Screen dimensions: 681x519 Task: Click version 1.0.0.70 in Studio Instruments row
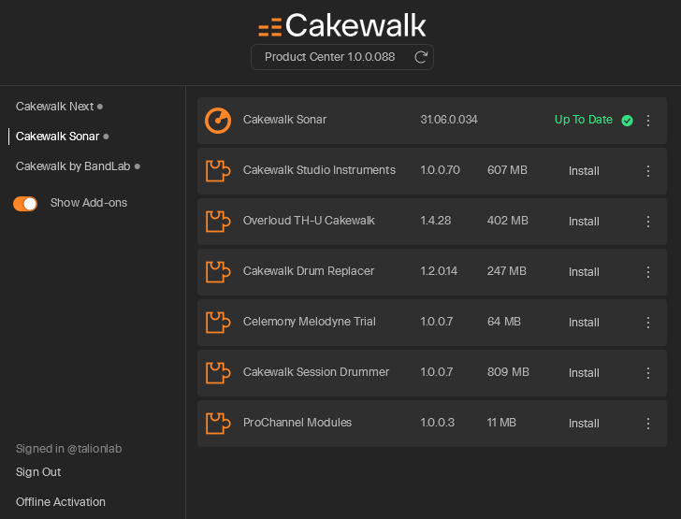click(440, 170)
